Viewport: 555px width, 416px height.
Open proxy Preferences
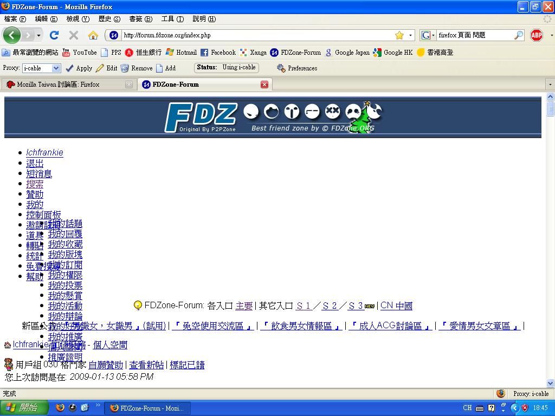[x=297, y=68]
